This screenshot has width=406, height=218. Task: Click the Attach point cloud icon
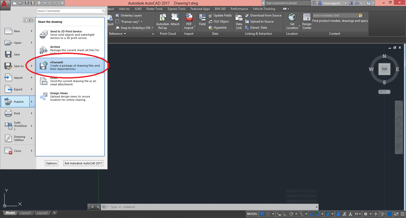pyautogui.click(x=175, y=20)
